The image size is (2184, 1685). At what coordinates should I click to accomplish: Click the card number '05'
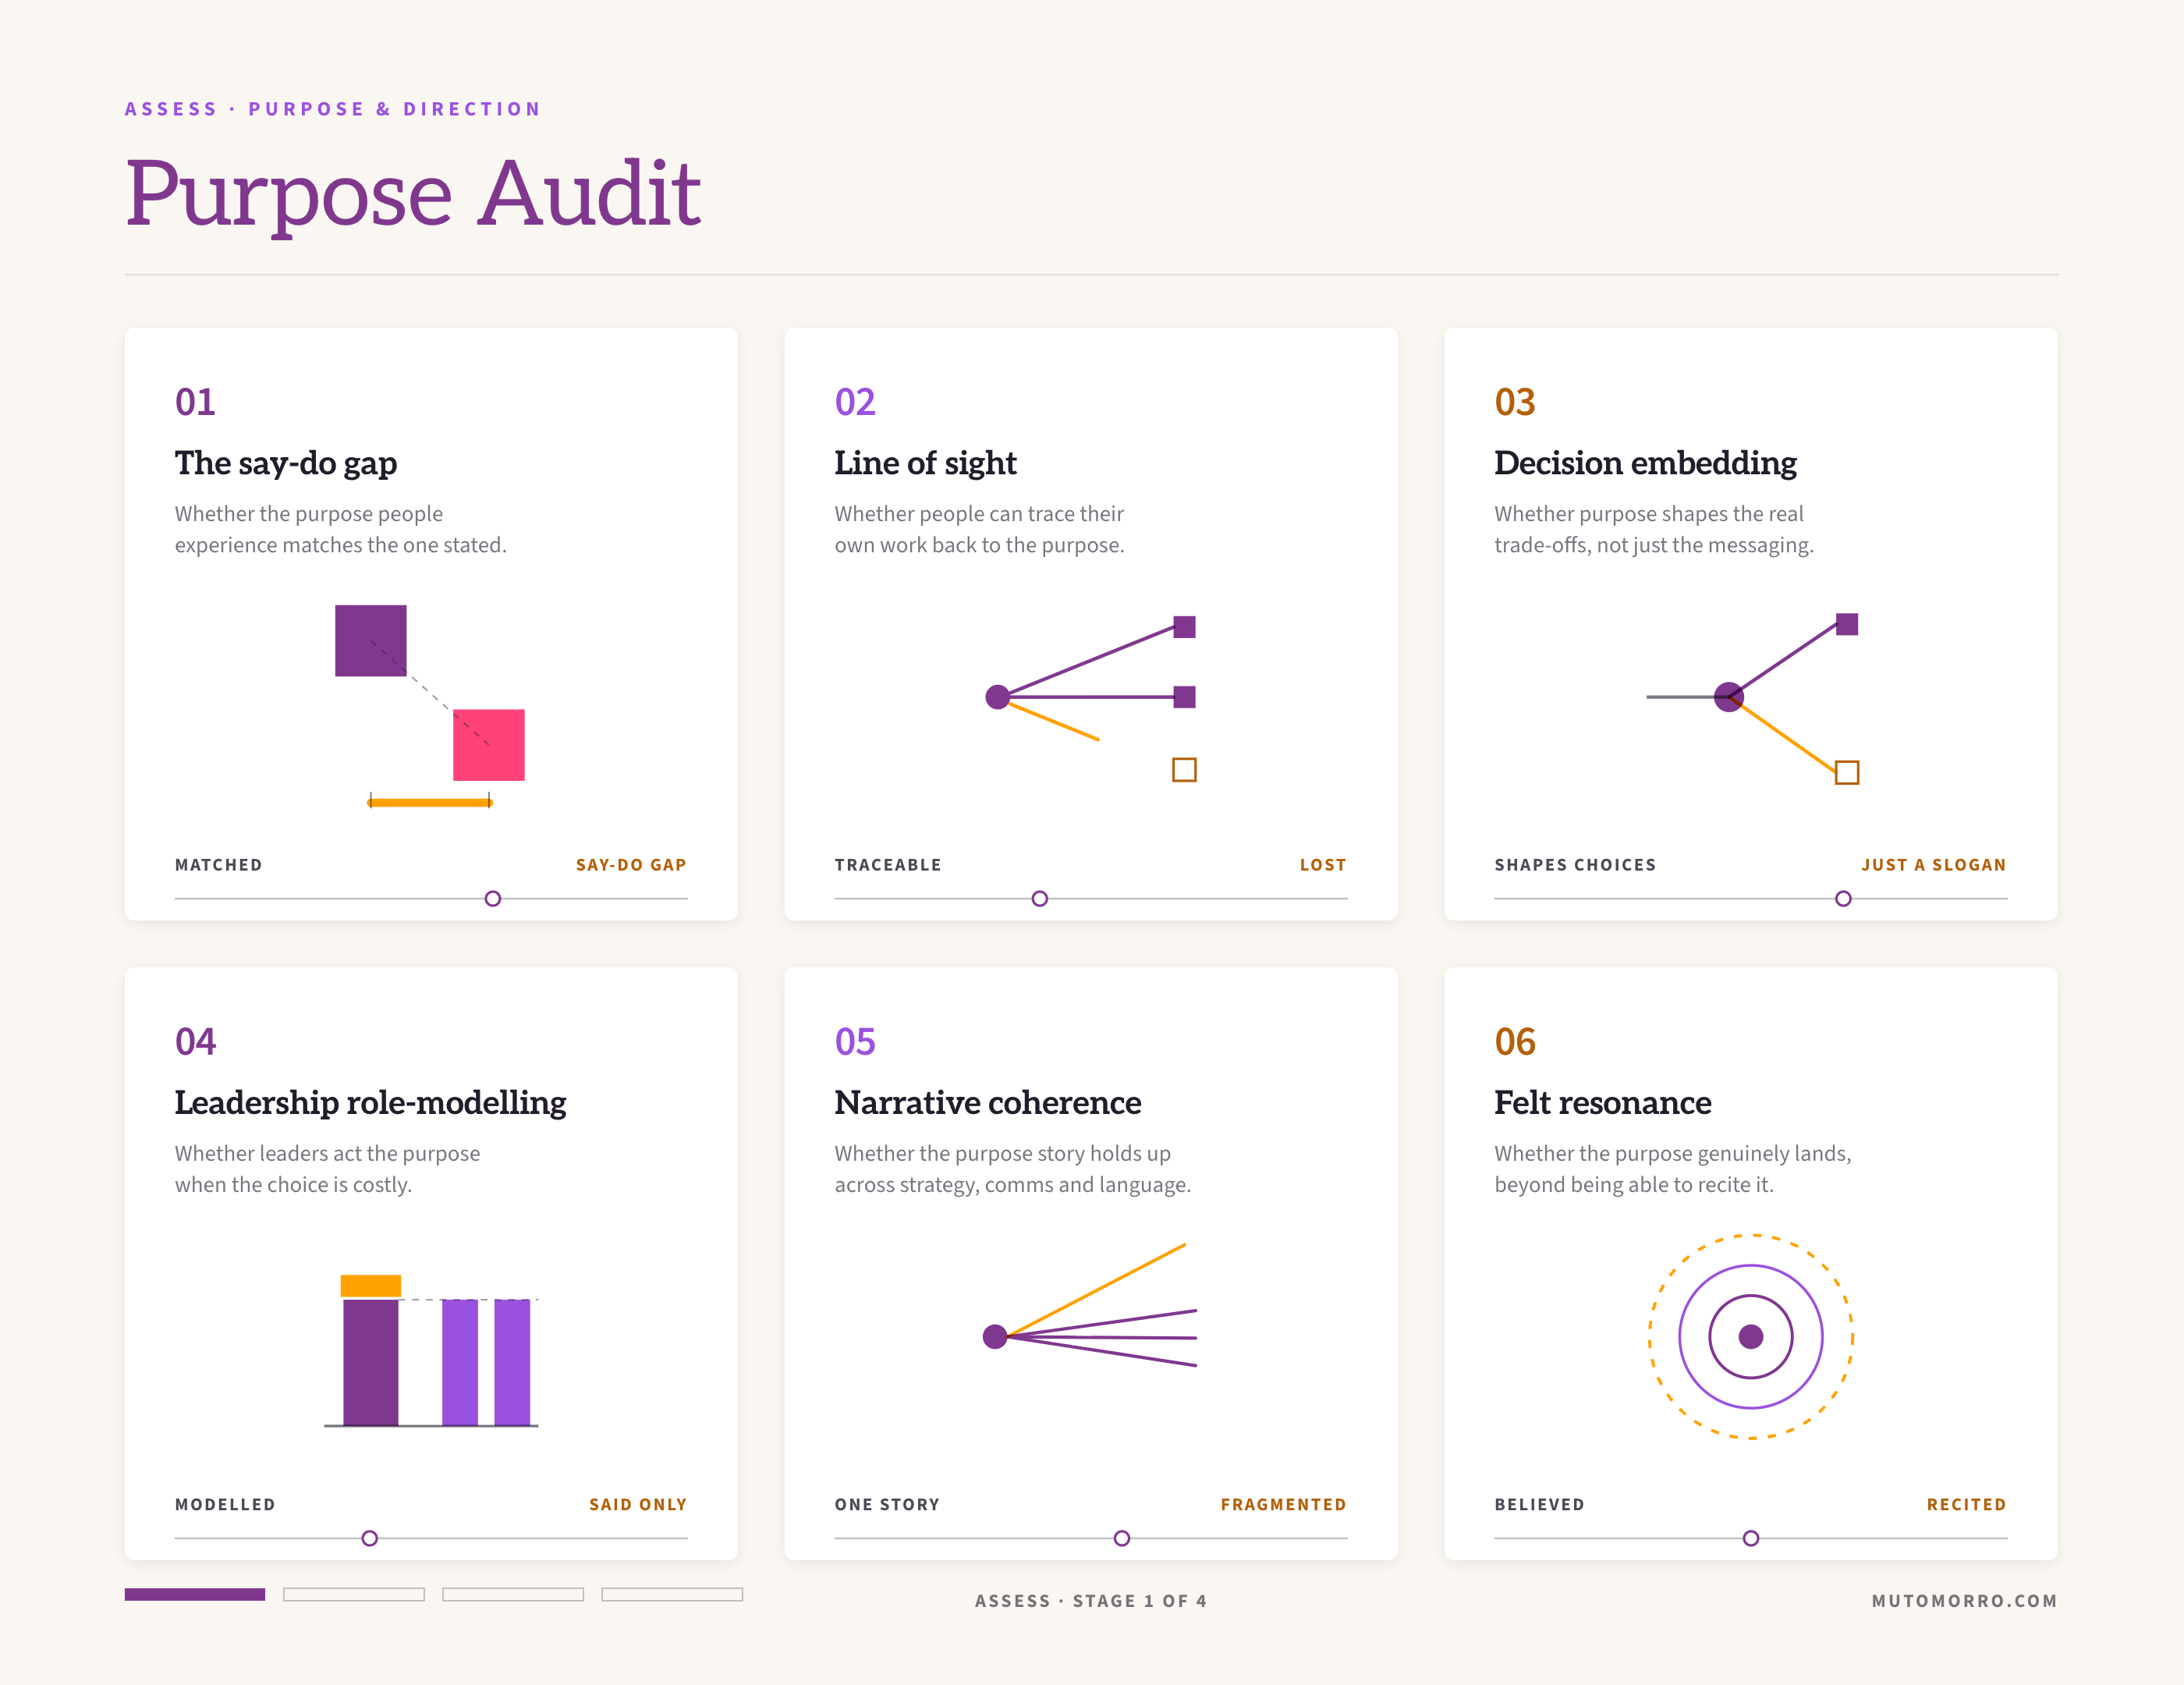coord(855,1041)
